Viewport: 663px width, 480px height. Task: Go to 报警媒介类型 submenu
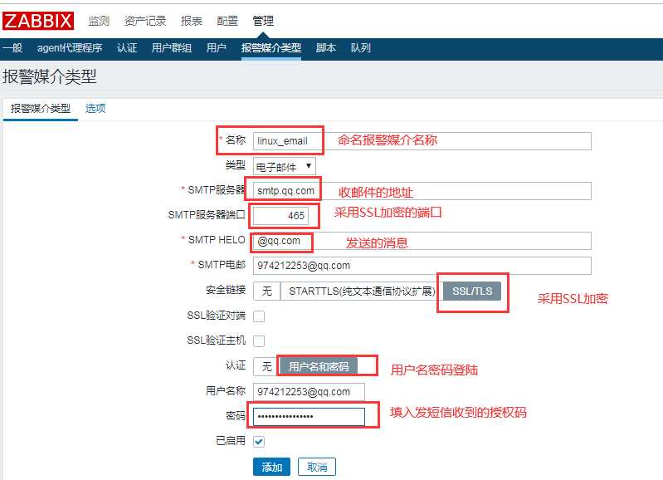271,48
